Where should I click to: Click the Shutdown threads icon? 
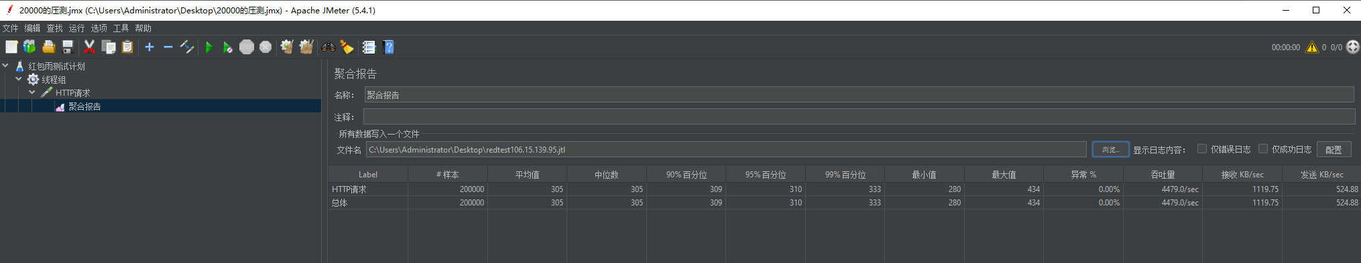(265, 47)
